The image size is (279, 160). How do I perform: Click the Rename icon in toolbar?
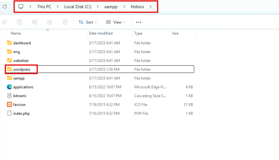coord(35,22)
